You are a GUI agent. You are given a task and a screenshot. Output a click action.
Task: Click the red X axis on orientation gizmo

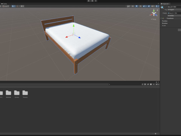[151, 15]
